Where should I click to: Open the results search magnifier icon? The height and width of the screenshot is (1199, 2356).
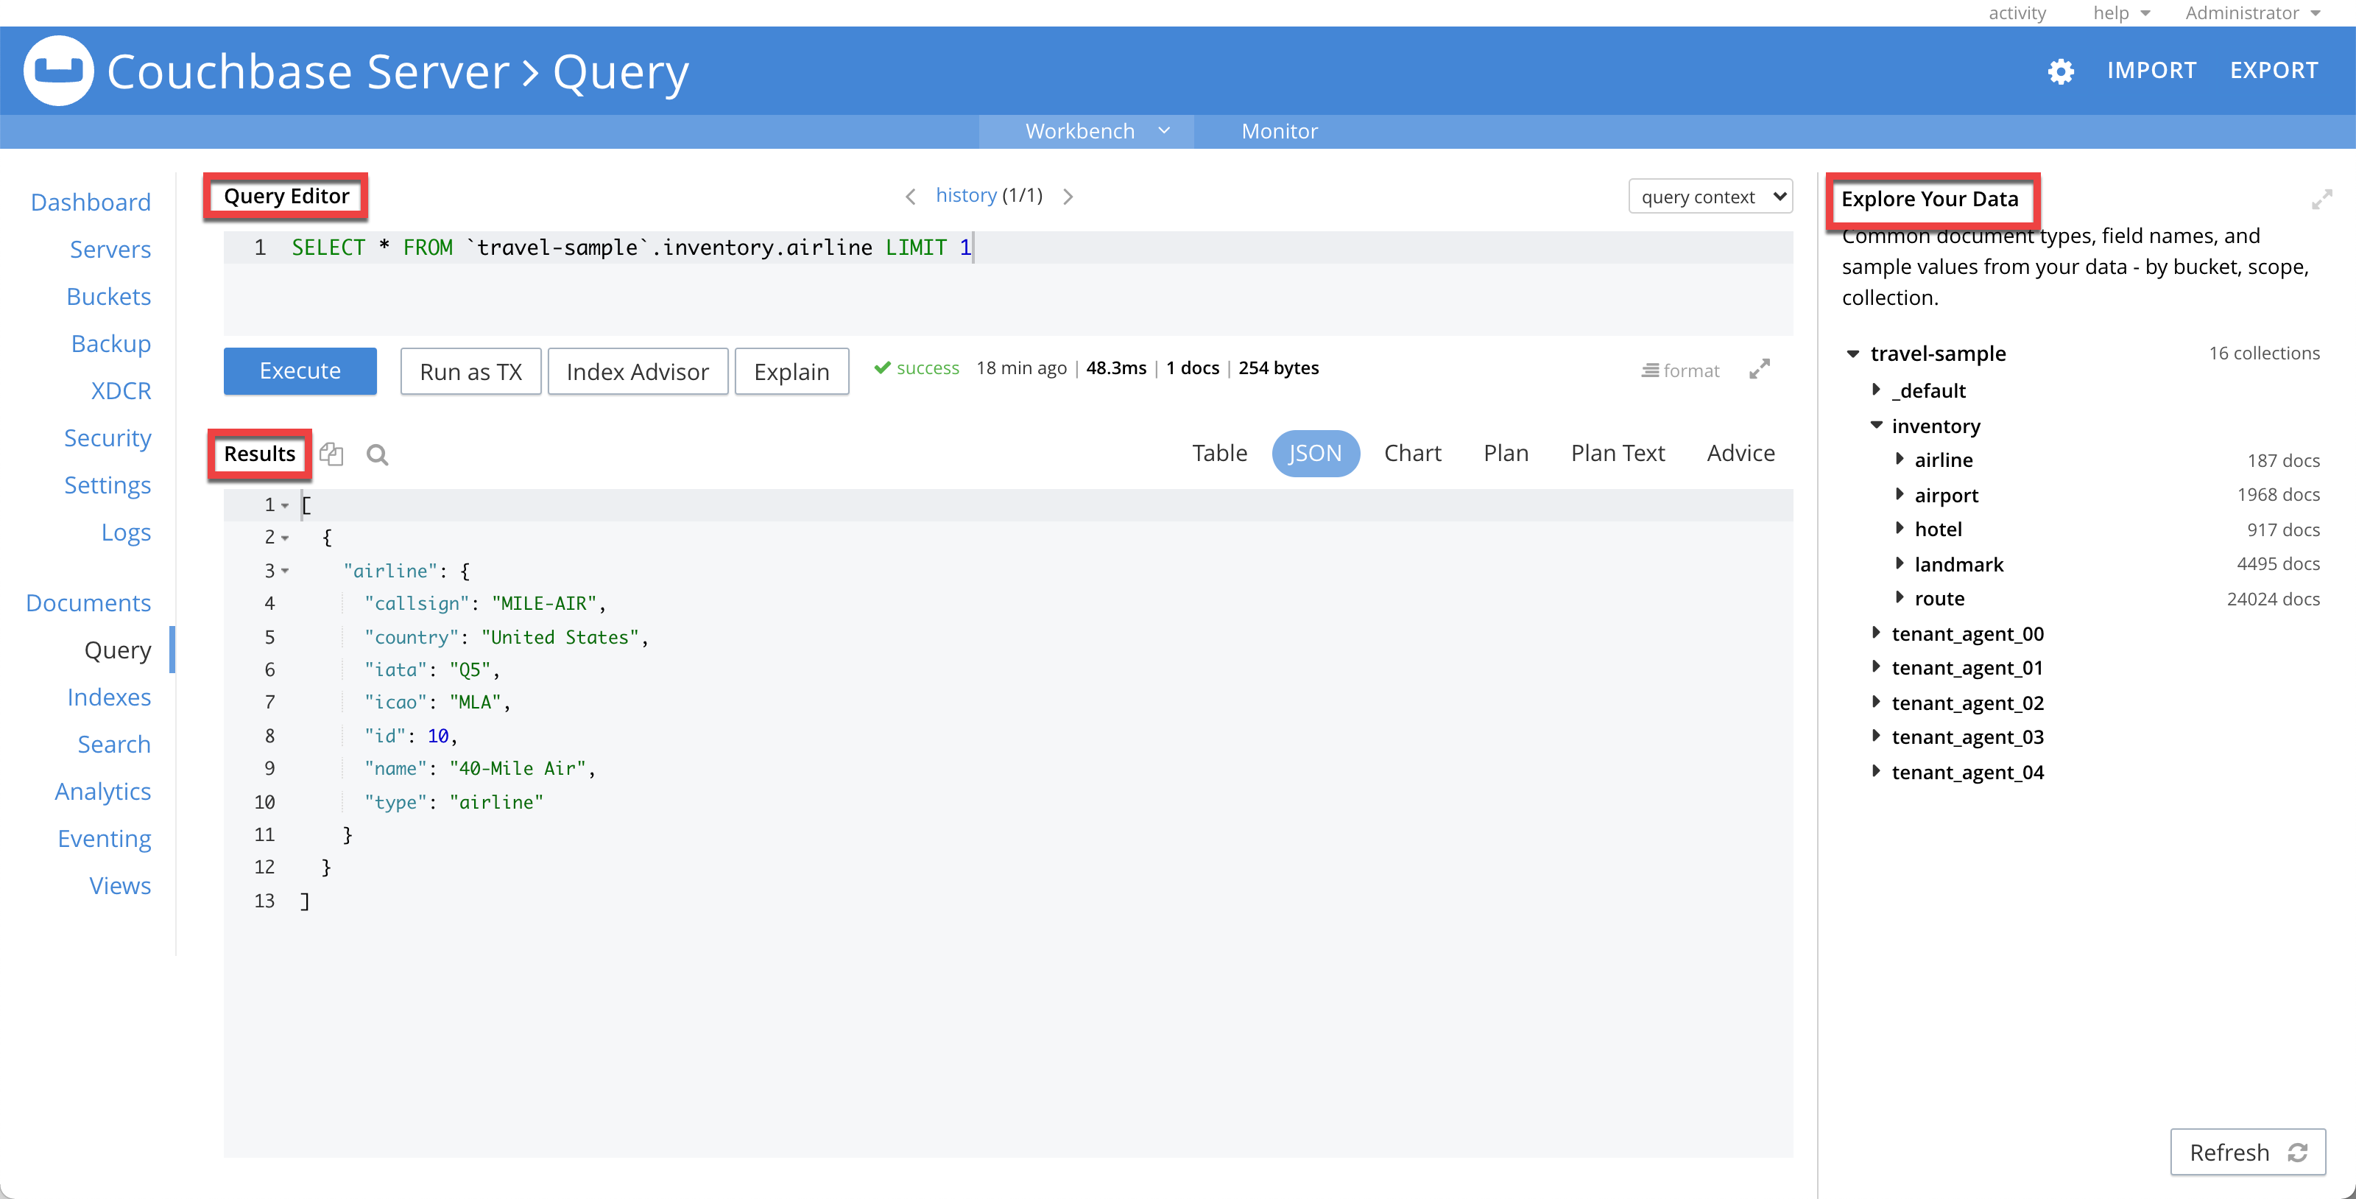click(377, 454)
